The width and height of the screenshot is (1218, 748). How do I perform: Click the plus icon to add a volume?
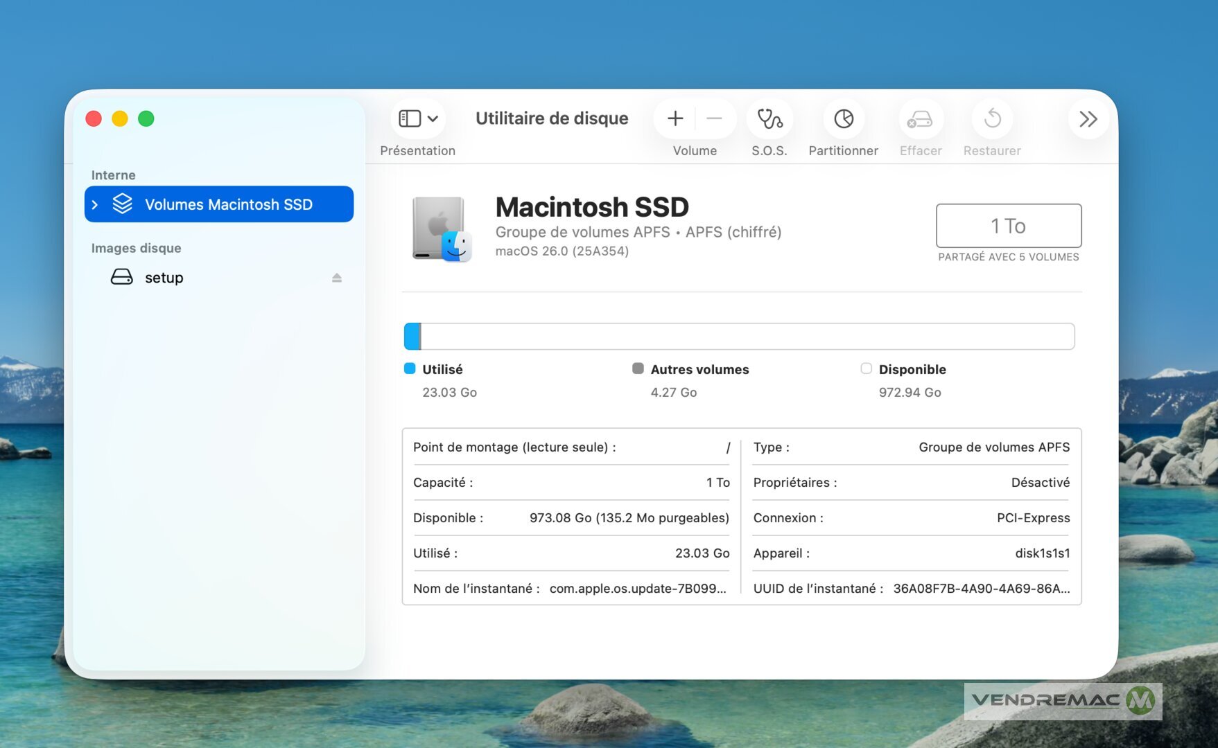pyautogui.click(x=675, y=119)
